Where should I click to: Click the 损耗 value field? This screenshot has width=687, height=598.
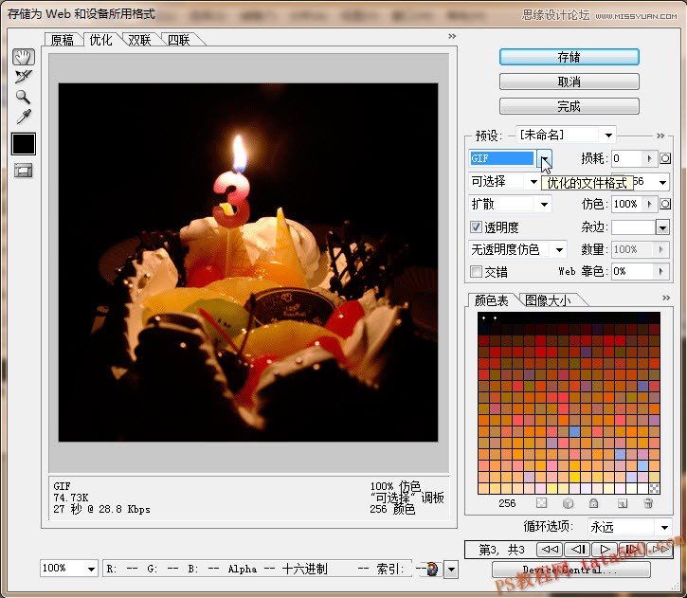[627, 158]
